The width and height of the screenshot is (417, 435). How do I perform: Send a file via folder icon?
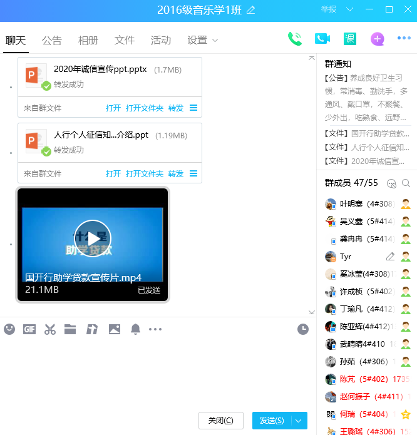pos(70,329)
